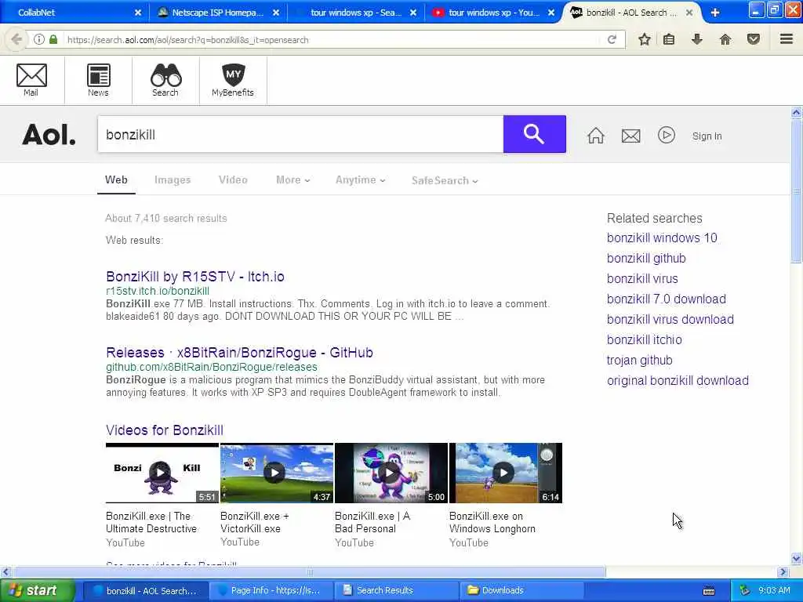
Task: Click the purple magnifier search button
Action: pos(534,134)
